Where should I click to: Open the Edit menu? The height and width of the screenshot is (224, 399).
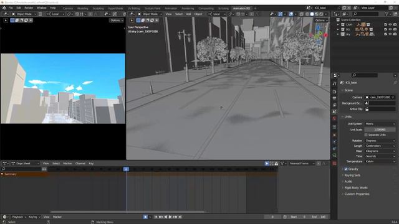tap(19, 8)
